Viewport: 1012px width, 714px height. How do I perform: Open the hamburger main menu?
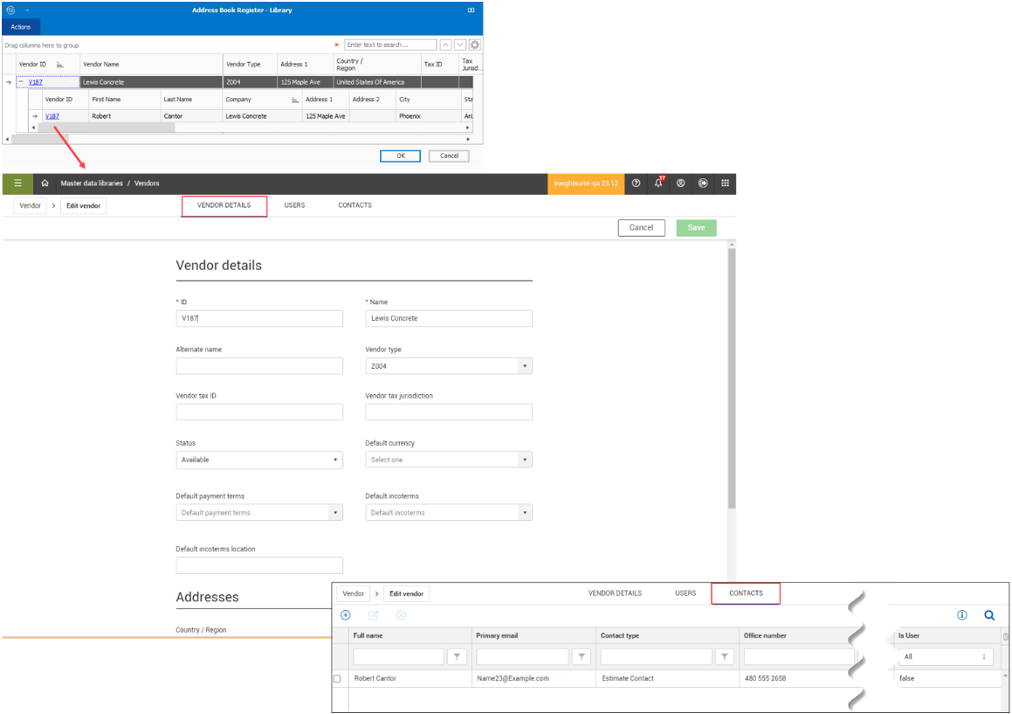pos(17,184)
